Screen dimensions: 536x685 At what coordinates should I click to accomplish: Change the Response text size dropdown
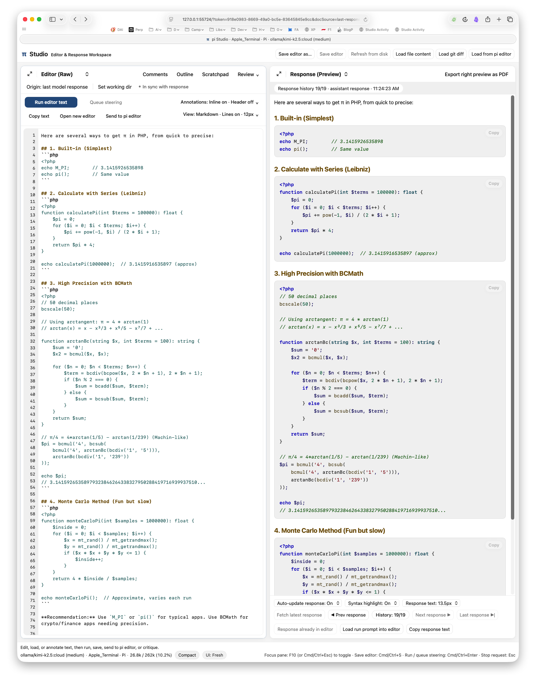point(431,603)
